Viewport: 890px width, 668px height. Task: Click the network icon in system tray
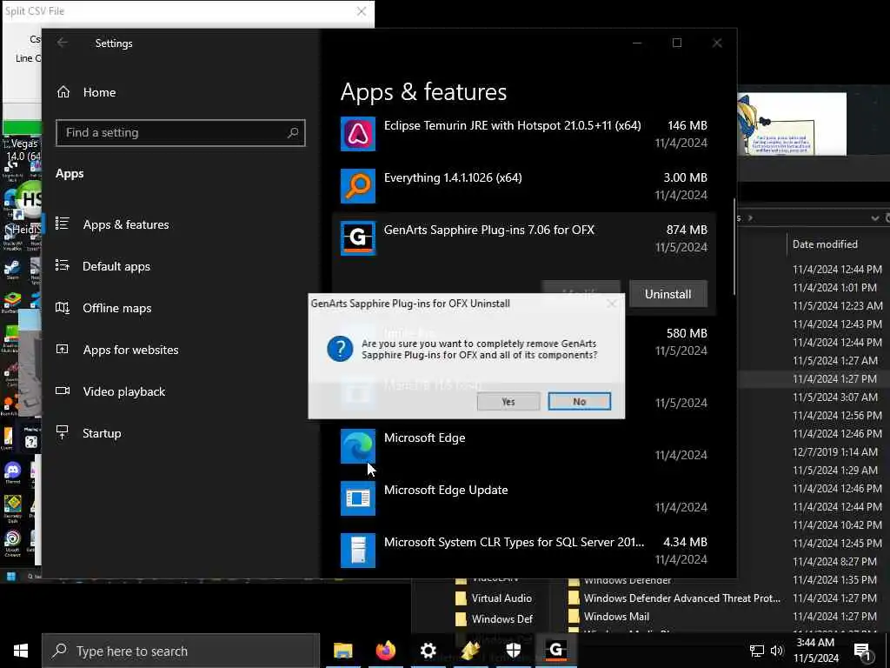757,651
